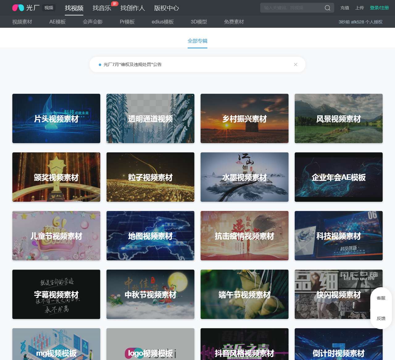Image resolution: width=395 pixels, height=360 pixels.
Task: Click the 充值 link
Action: (345, 8)
